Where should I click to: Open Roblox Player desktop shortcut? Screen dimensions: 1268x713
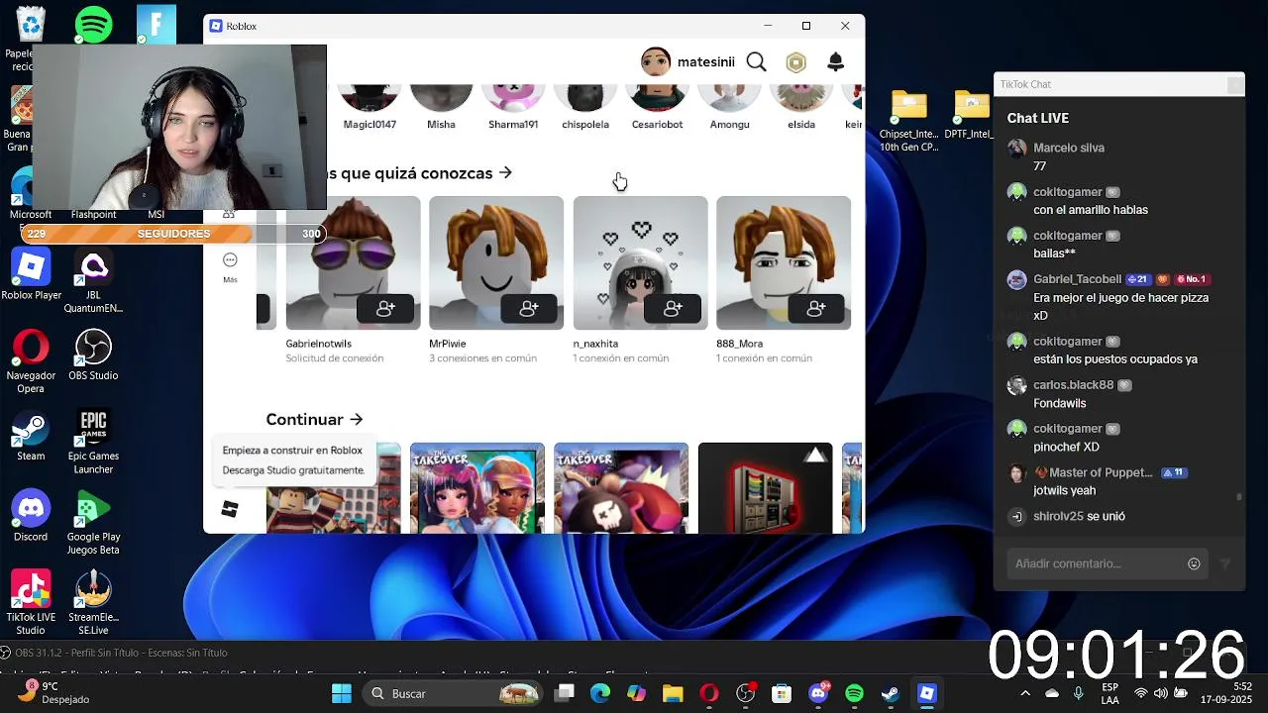click(31, 274)
